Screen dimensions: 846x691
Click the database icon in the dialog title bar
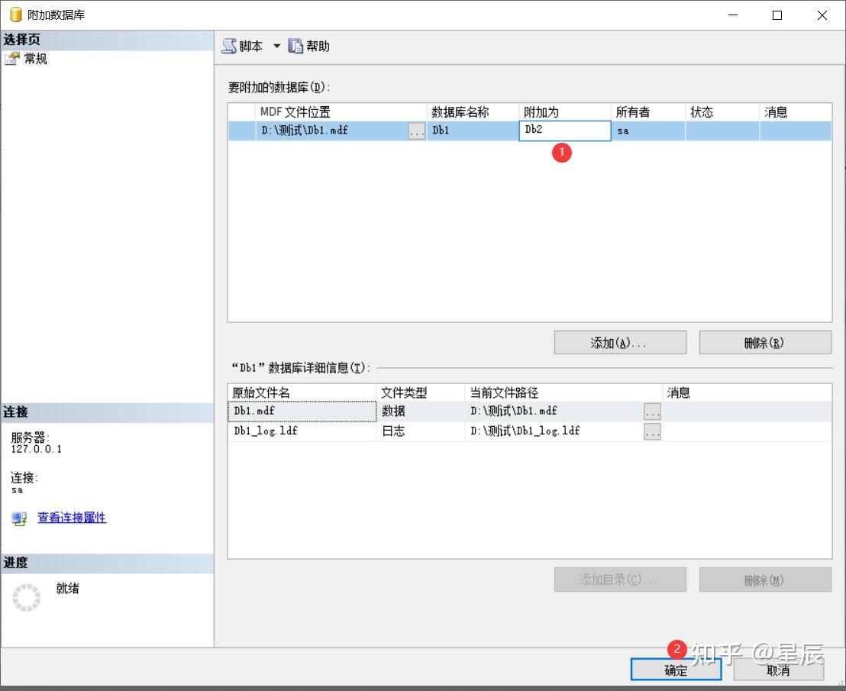pyautogui.click(x=15, y=14)
